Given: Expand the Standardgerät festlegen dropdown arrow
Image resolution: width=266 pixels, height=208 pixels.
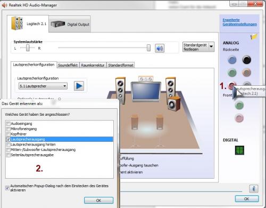Looking at the screenshot, I should pyautogui.click(x=211, y=47).
